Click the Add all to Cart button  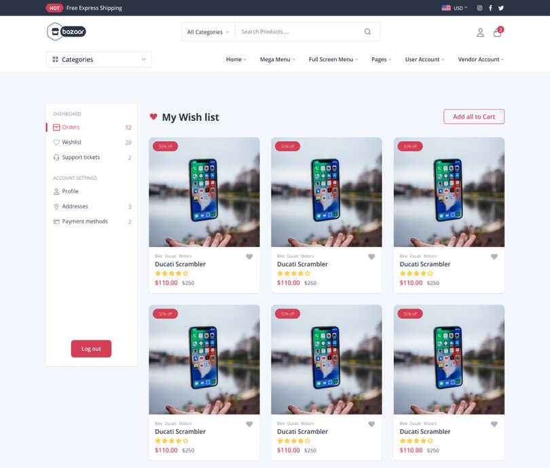coord(474,117)
